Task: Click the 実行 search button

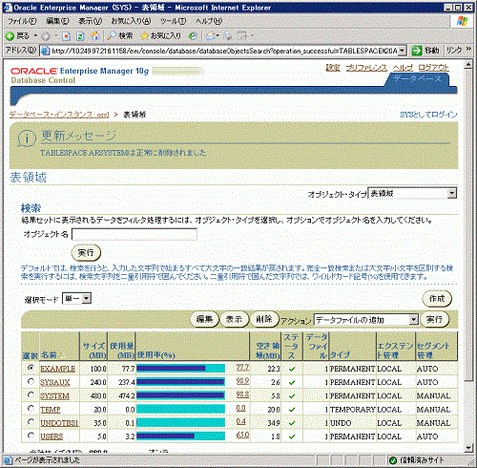Action: coord(86,253)
